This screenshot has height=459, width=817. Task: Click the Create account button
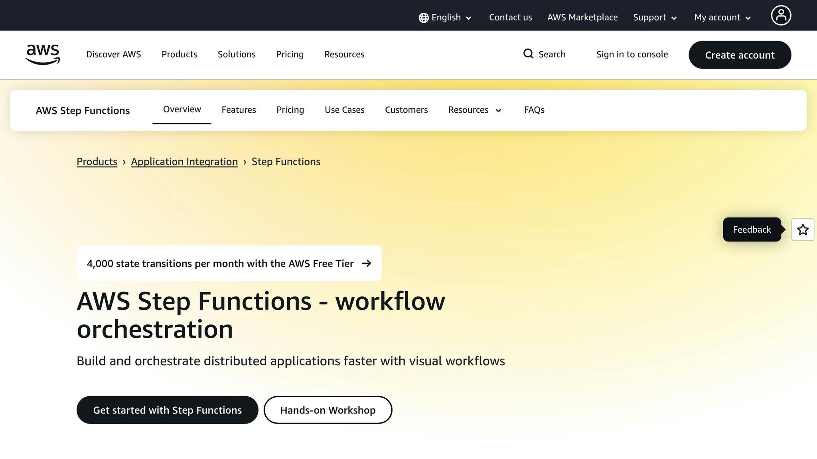tap(740, 55)
